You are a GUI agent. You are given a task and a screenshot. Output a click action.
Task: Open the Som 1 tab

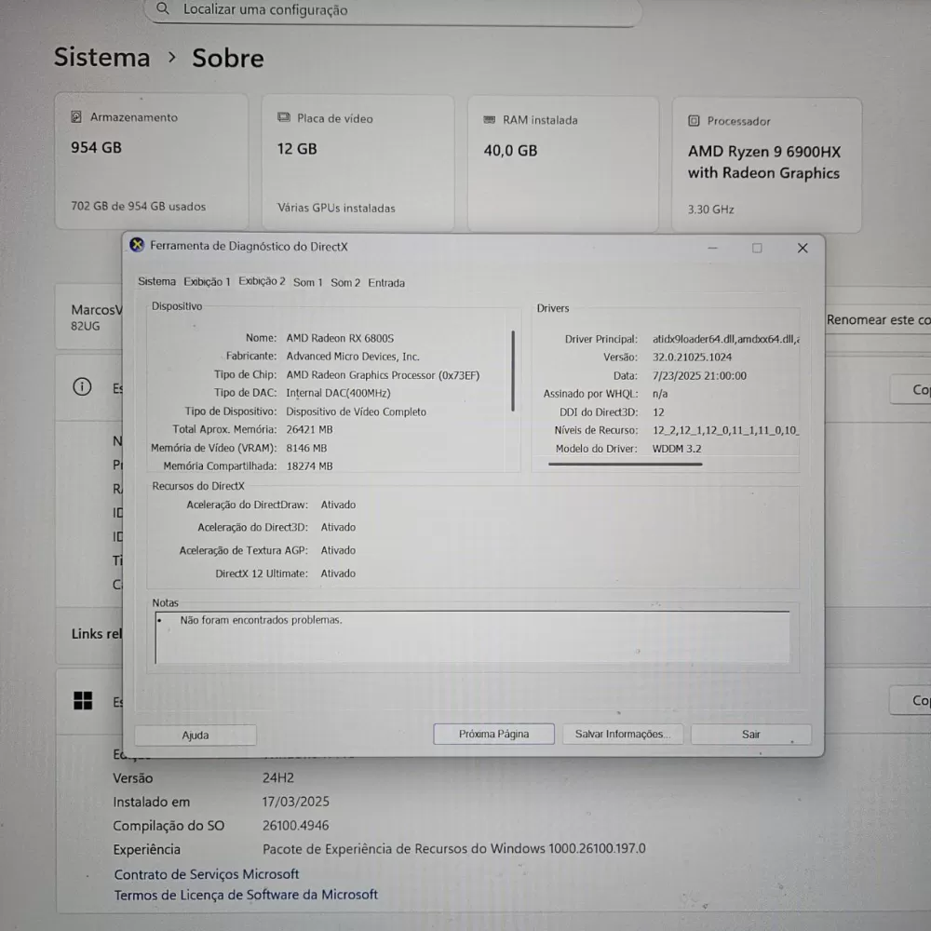point(307,283)
